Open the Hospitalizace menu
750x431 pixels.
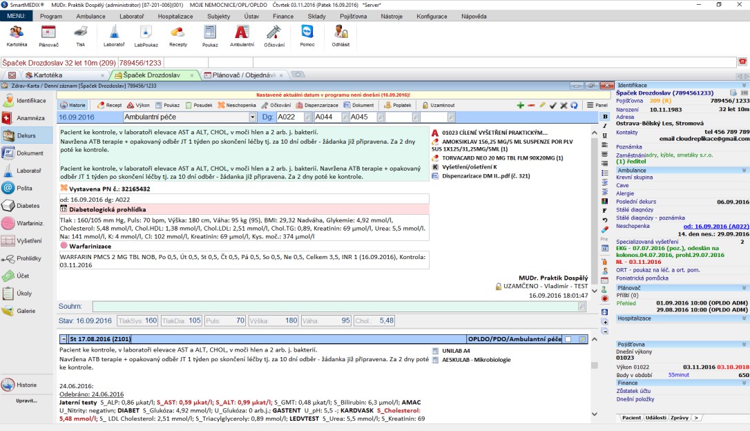click(175, 17)
